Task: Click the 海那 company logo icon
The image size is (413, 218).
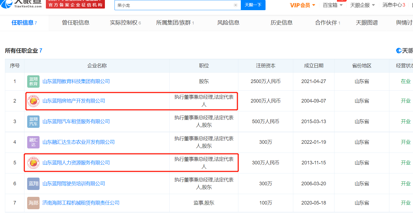Action: pos(33,203)
